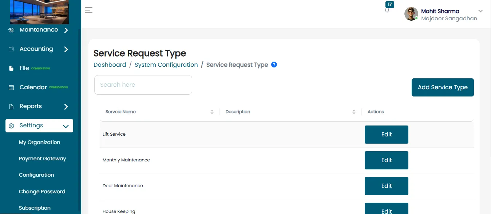The width and height of the screenshot is (491, 214).
Task: Click the Maintenance tools icon in sidebar
Action: pyautogui.click(x=11, y=30)
